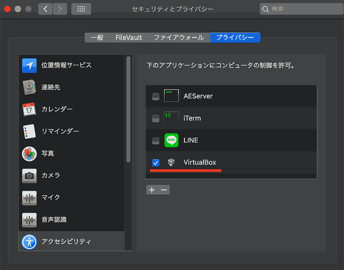Enable AEServer computer control
Screen dimensions: 344x270
click(x=156, y=96)
